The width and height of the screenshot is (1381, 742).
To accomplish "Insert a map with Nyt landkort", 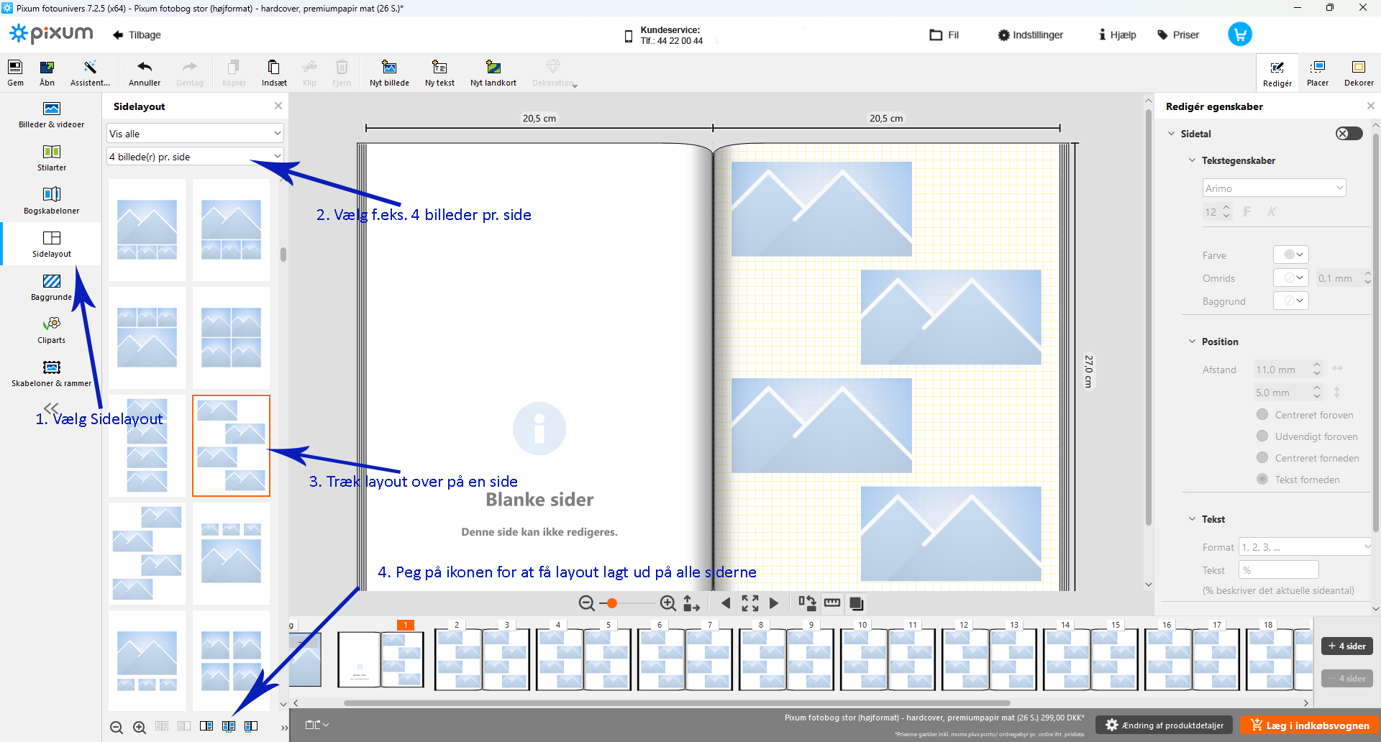I will pos(493,73).
